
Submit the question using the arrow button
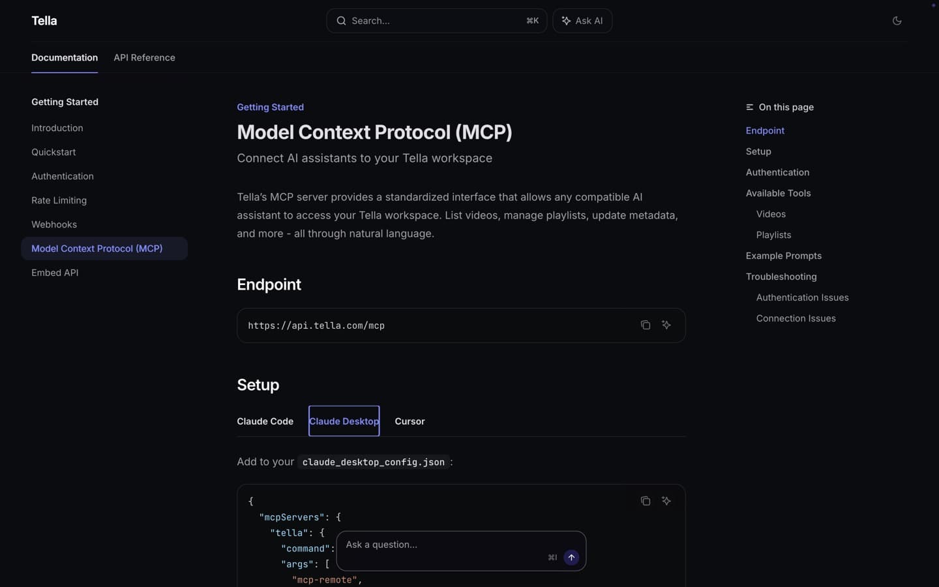coord(571,558)
